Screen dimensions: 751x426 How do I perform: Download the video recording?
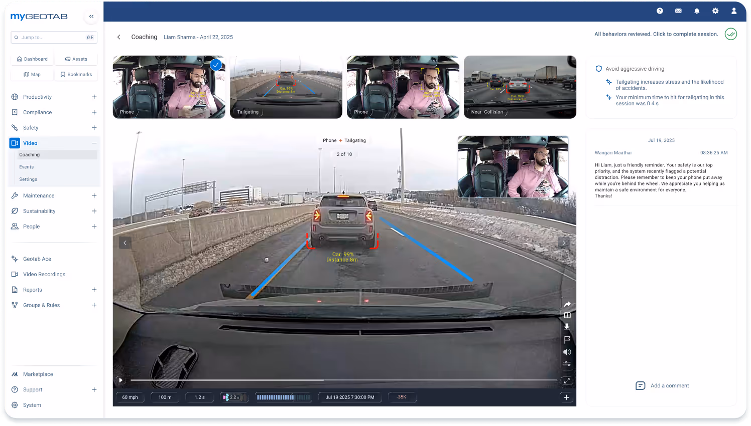(567, 326)
